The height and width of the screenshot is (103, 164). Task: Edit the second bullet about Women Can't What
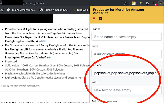(49, 58)
